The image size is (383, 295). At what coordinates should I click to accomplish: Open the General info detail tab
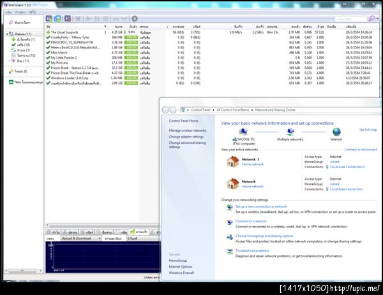click(53, 232)
